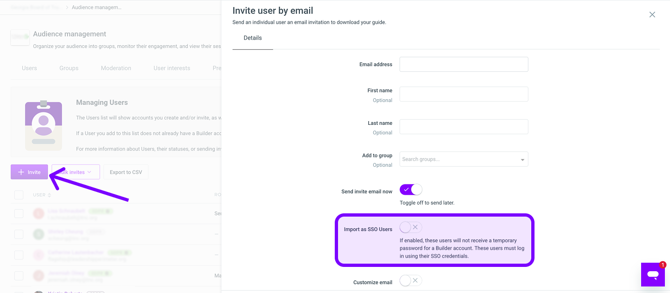Click the Search groups combo box

(464, 159)
